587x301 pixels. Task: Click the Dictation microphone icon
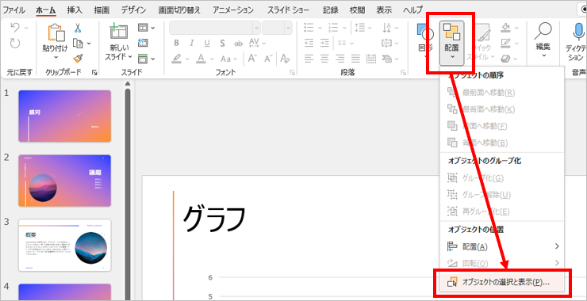(x=579, y=32)
